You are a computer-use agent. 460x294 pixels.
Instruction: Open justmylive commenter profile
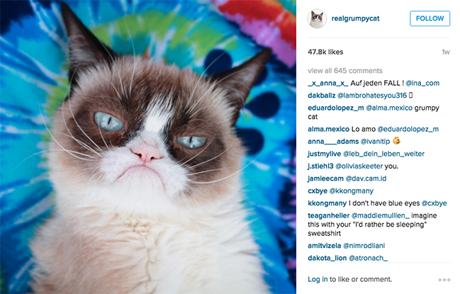[324, 154]
